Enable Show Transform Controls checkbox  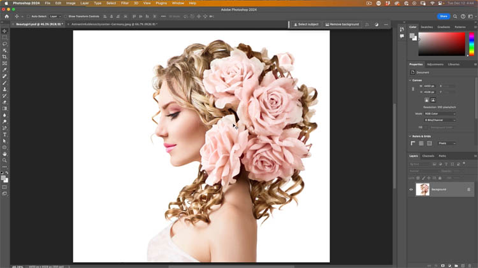pyautogui.click(x=65, y=16)
